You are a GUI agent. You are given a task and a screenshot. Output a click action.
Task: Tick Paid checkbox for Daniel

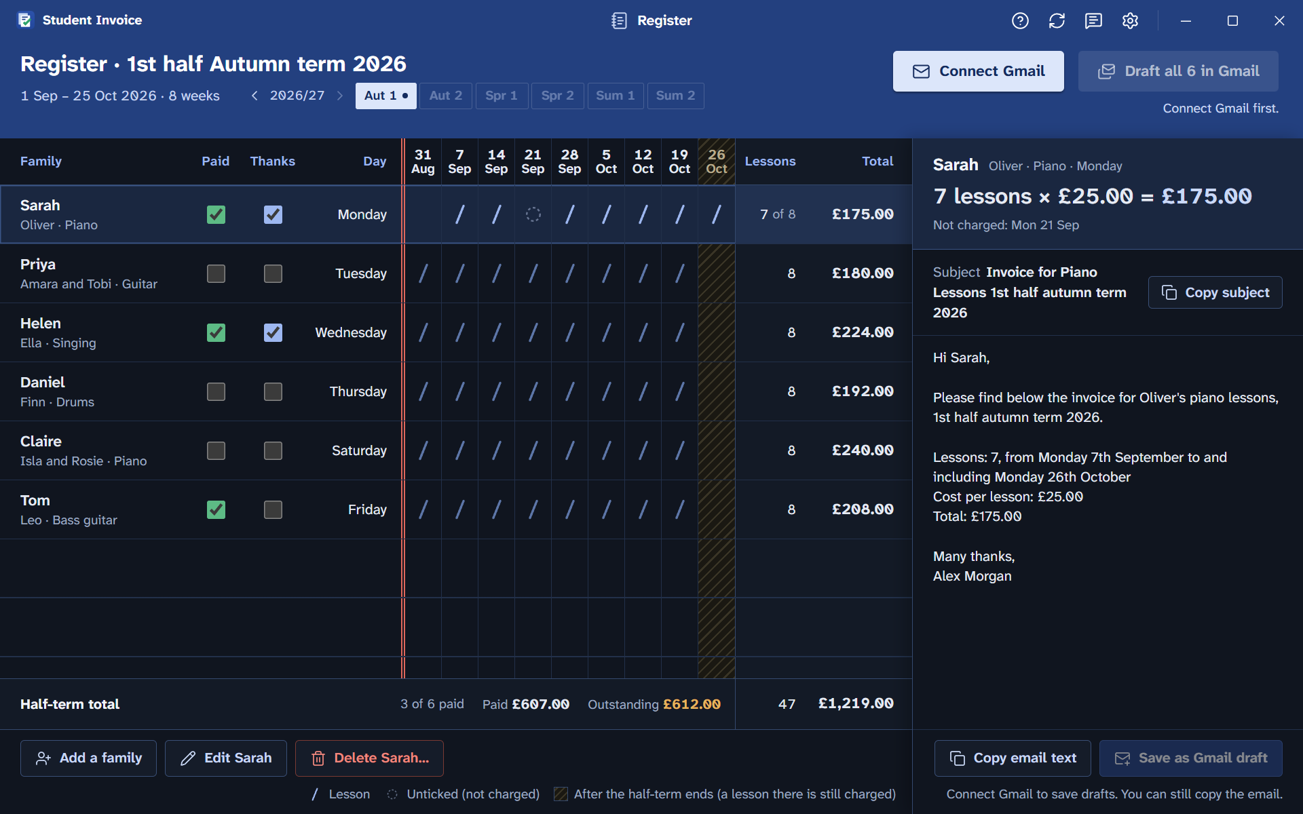point(216,391)
